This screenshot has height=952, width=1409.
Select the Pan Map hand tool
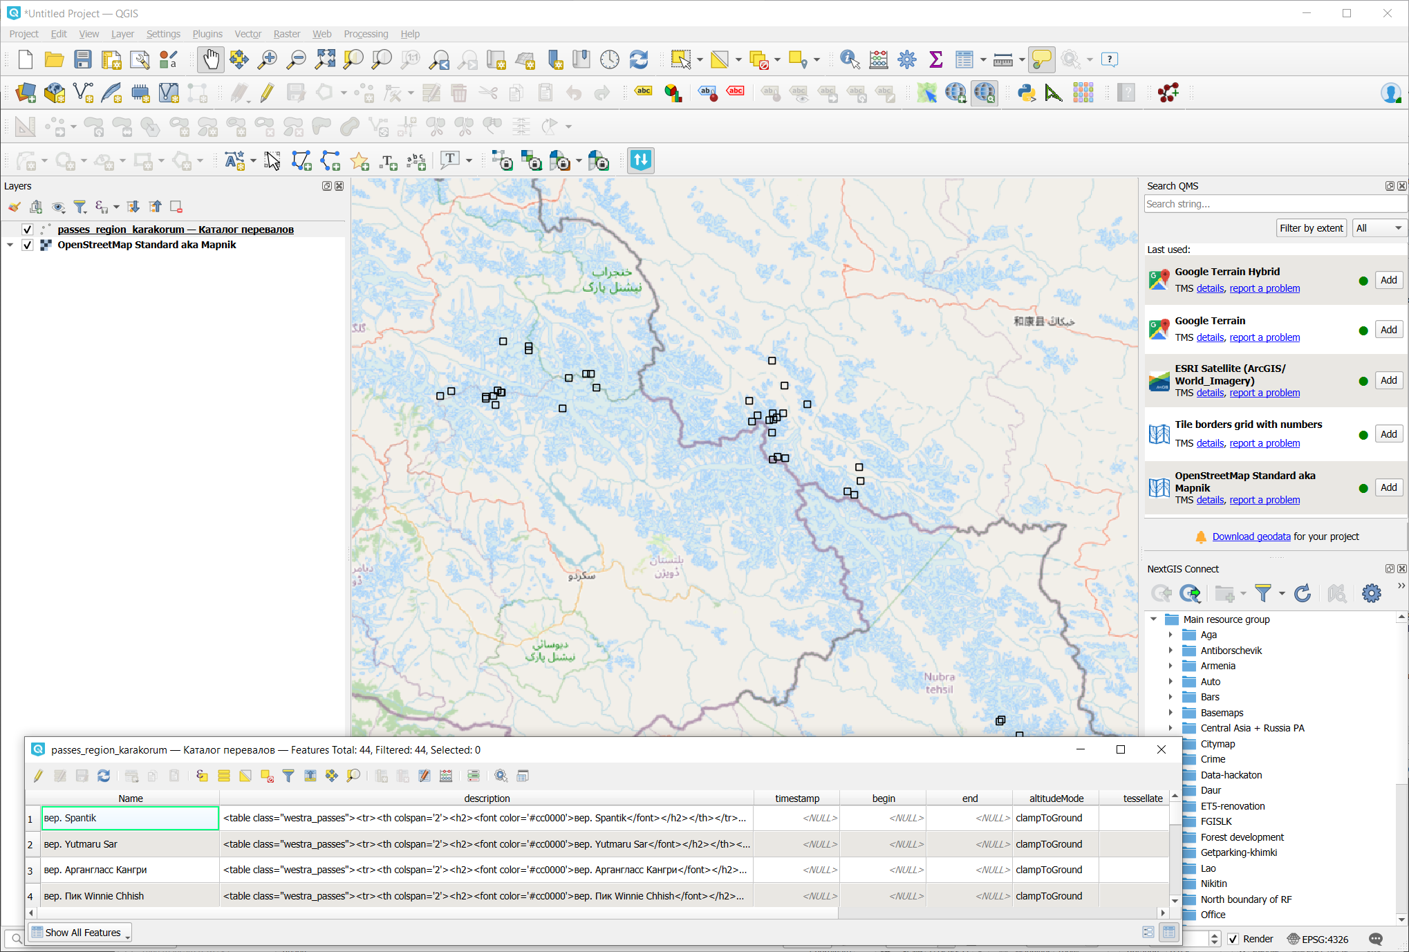pos(210,59)
